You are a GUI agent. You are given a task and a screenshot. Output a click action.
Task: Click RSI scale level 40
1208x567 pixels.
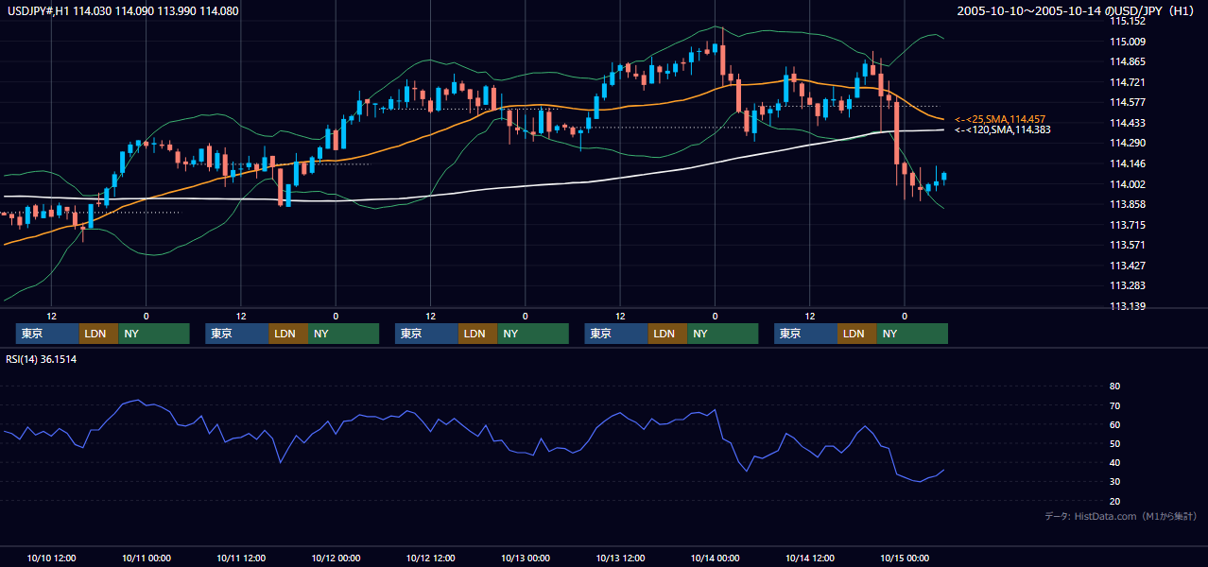point(1114,462)
